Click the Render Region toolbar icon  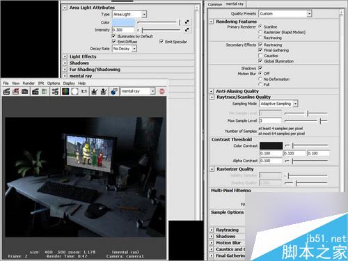click(15, 91)
